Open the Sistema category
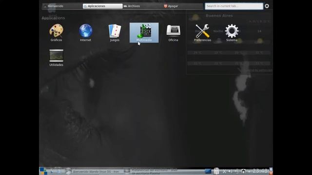This screenshot has height=175, width=312. tap(232, 33)
